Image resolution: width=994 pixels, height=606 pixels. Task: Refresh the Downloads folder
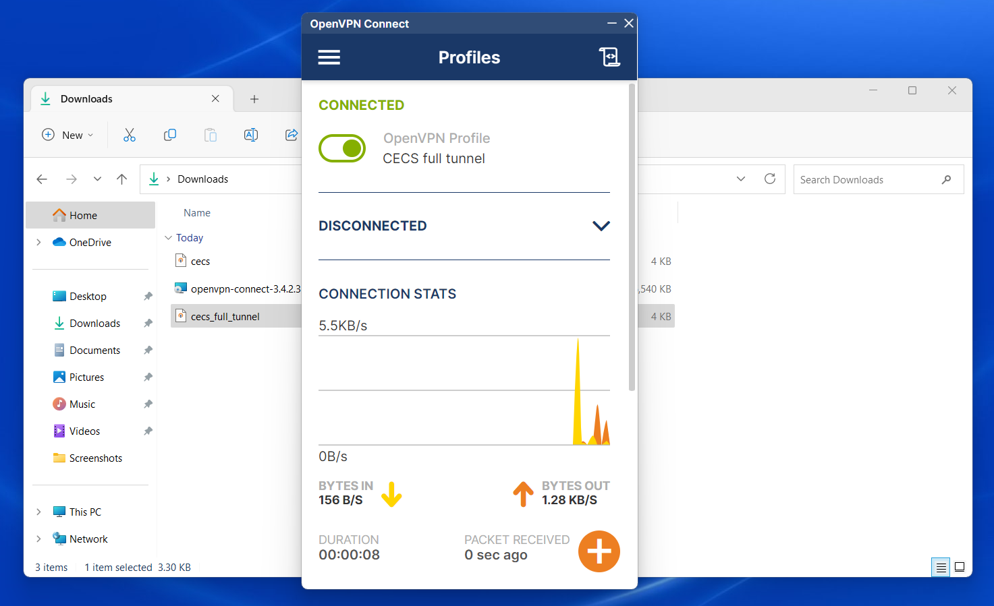pyautogui.click(x=770, y=179)
